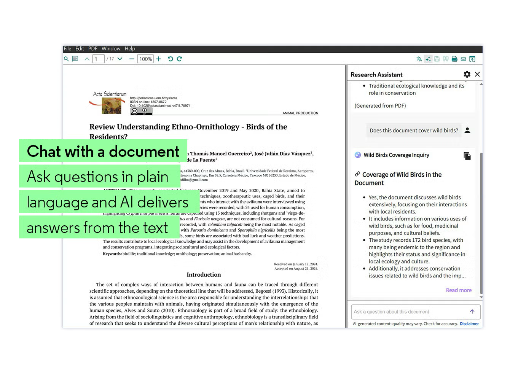This screenshot has width=510, height=373.
Task: Go to the next page with down chevron
Action: tap(120, 59)
